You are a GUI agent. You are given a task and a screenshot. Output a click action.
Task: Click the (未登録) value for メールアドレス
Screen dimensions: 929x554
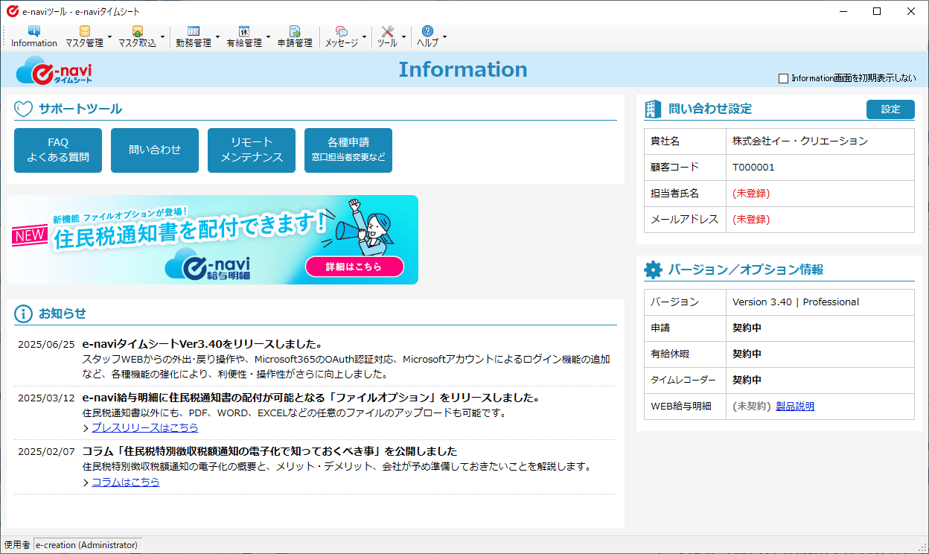point(751,220)
